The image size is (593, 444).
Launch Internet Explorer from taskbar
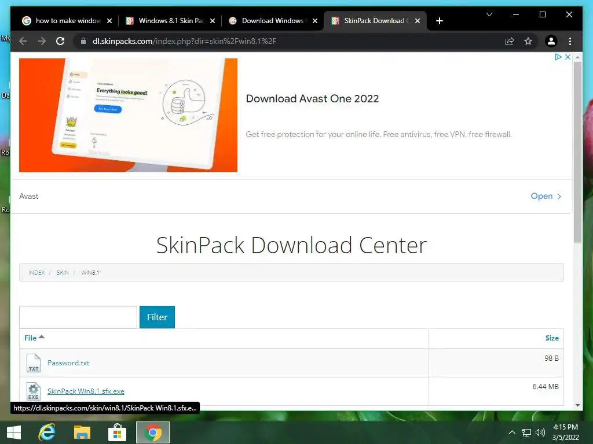pyautogui.click(x=47, y=432)
